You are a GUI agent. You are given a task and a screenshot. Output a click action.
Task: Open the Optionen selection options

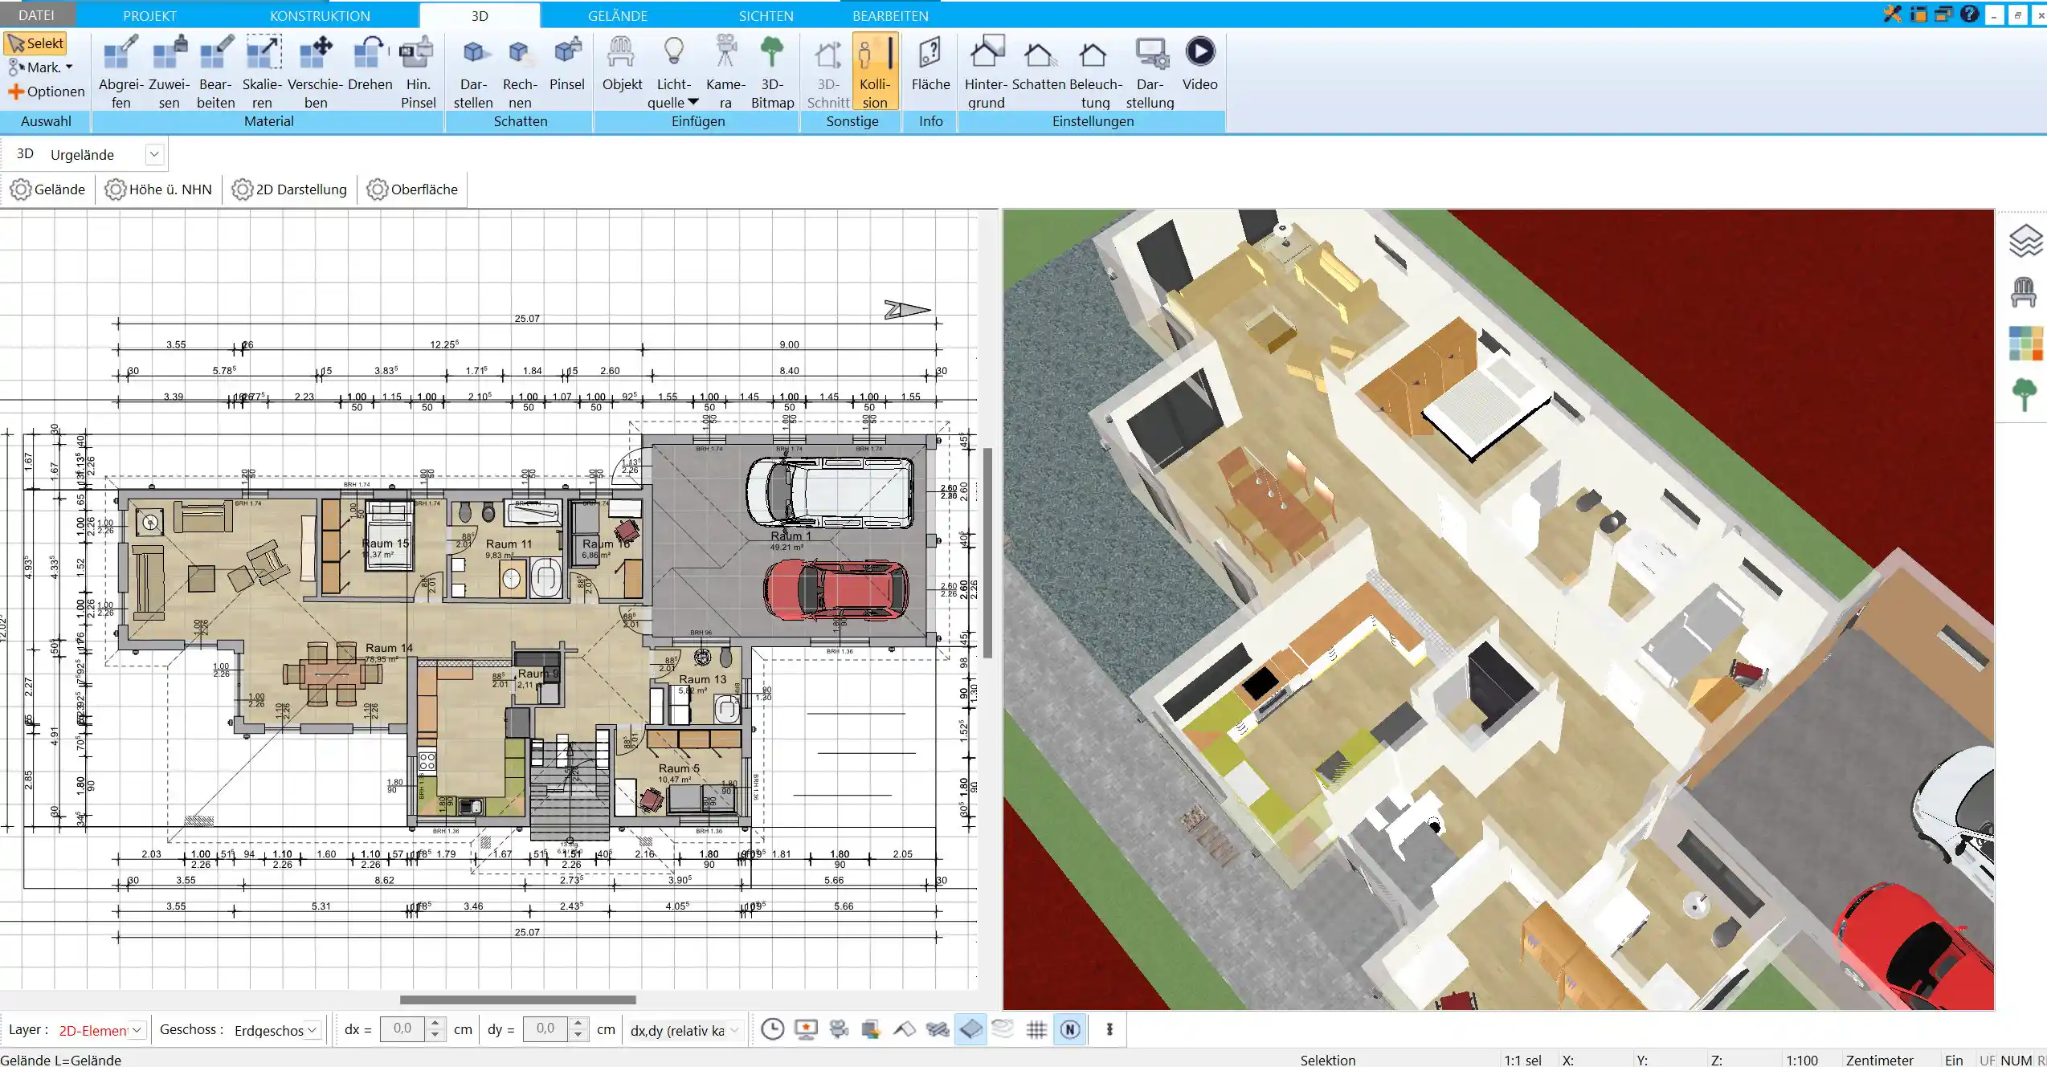46,92
